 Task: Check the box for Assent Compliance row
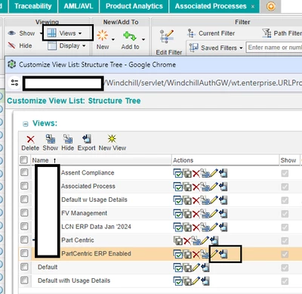tap(24, 172)
